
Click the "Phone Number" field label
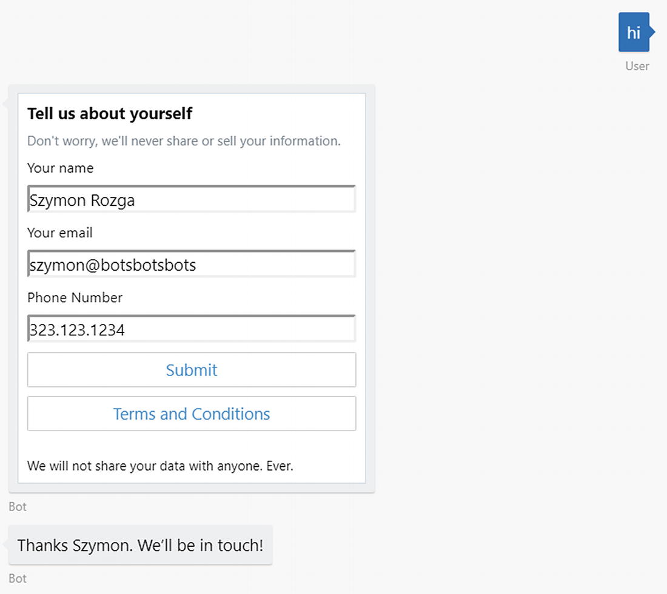[75, 298]
